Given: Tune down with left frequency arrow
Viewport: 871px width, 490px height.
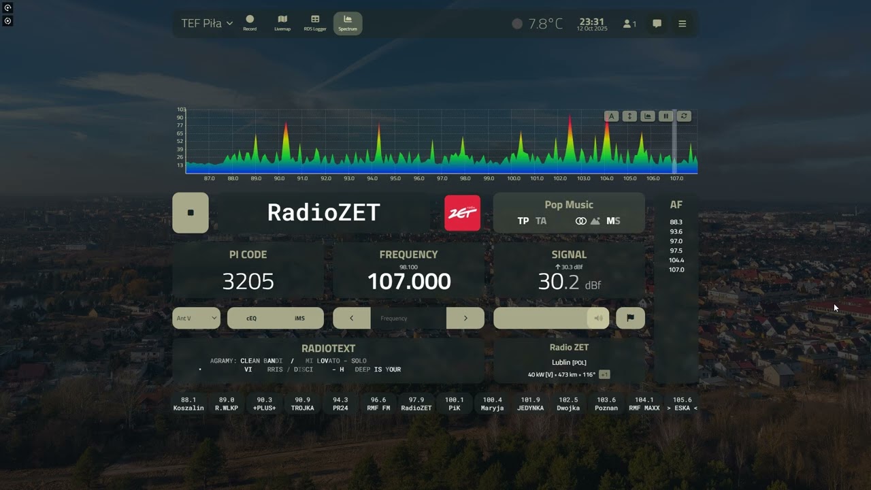Looking at the screenshot, I should click(352, 318).
